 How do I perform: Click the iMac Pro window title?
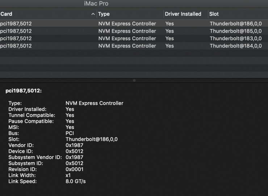pyautogui.click(x=96, y=4)
